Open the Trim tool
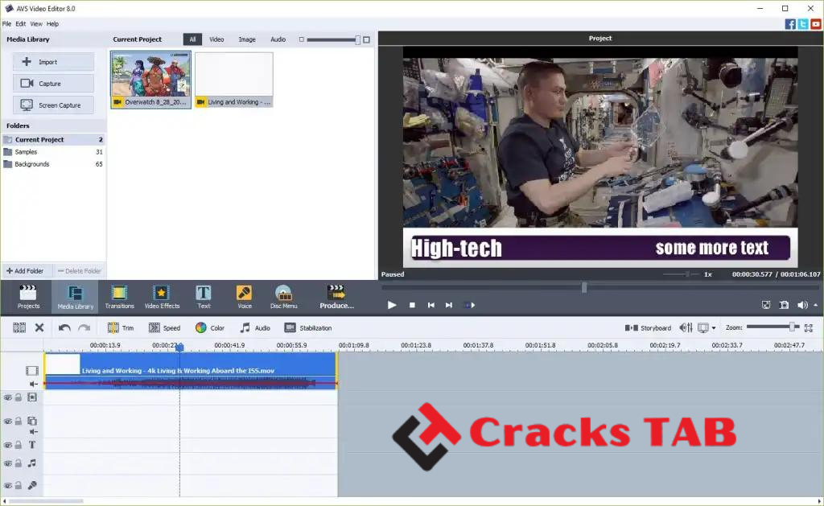The image size is (824, 506). click(x=121, y=328)
